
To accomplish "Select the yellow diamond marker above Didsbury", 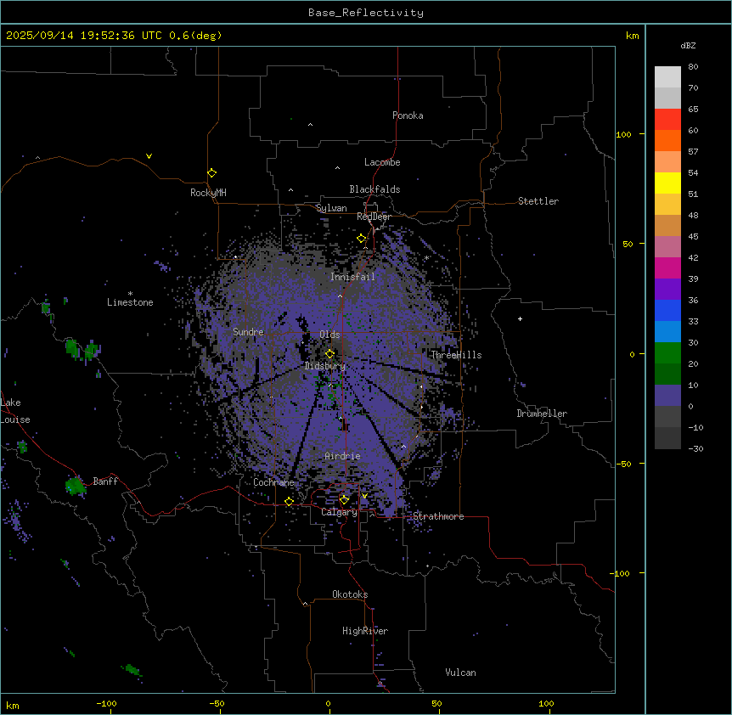I will (x=329, y=354).
